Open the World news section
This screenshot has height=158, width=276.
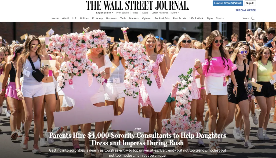tap(65, 18)
